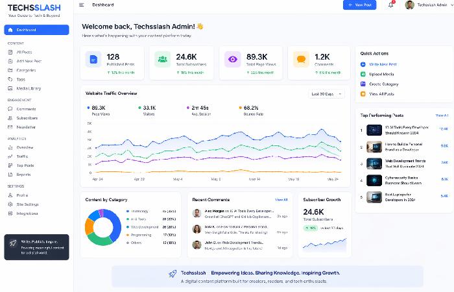The width and height of the screenshot is (454, 292).
Task: Click Write New Post quick action
Action: pos(378,64)
